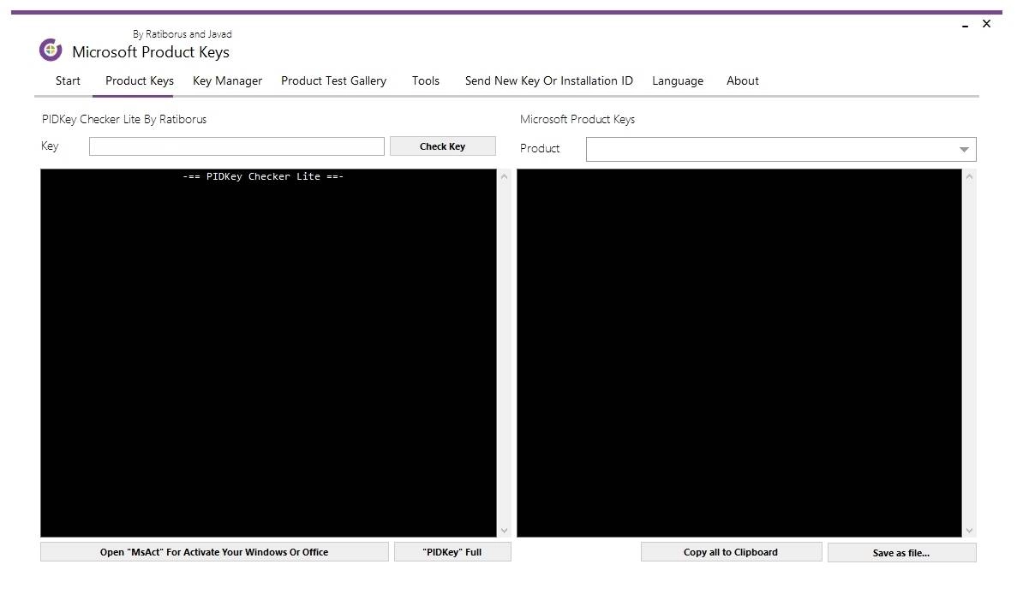Expand the Product dropdown arrow
Screen dimensions: 1017x606
pos(964,150)
